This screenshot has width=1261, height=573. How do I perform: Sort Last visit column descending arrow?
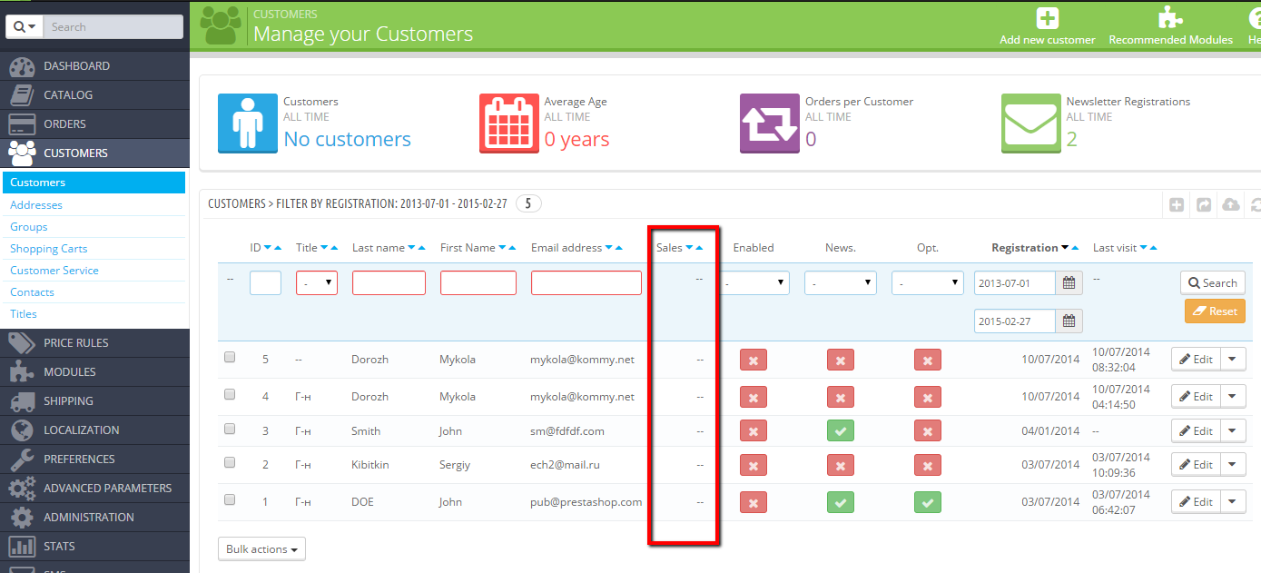coord(1143,248)
